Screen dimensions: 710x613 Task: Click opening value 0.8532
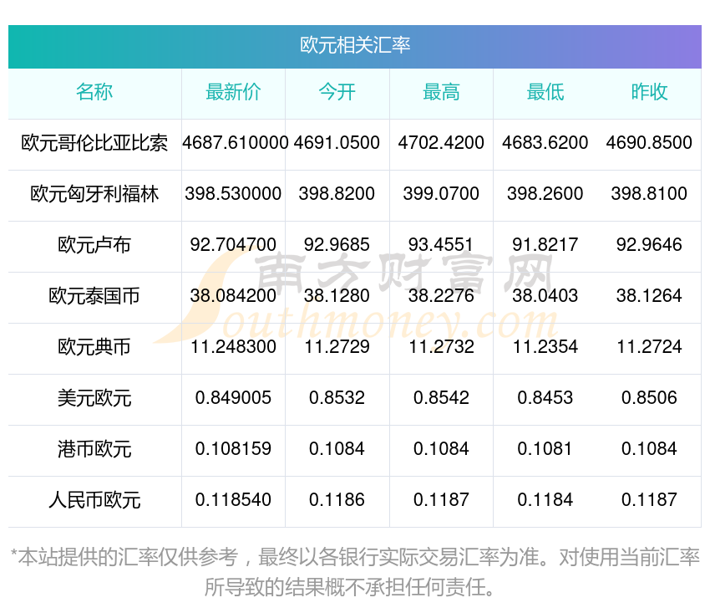[x=337, y=398]
